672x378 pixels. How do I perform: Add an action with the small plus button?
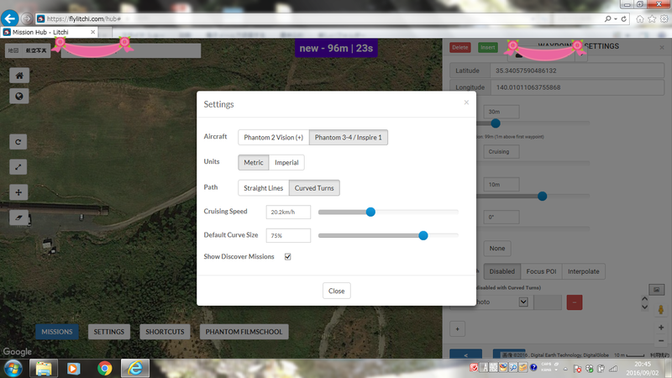pyautogui.click(x=457, y=329)
